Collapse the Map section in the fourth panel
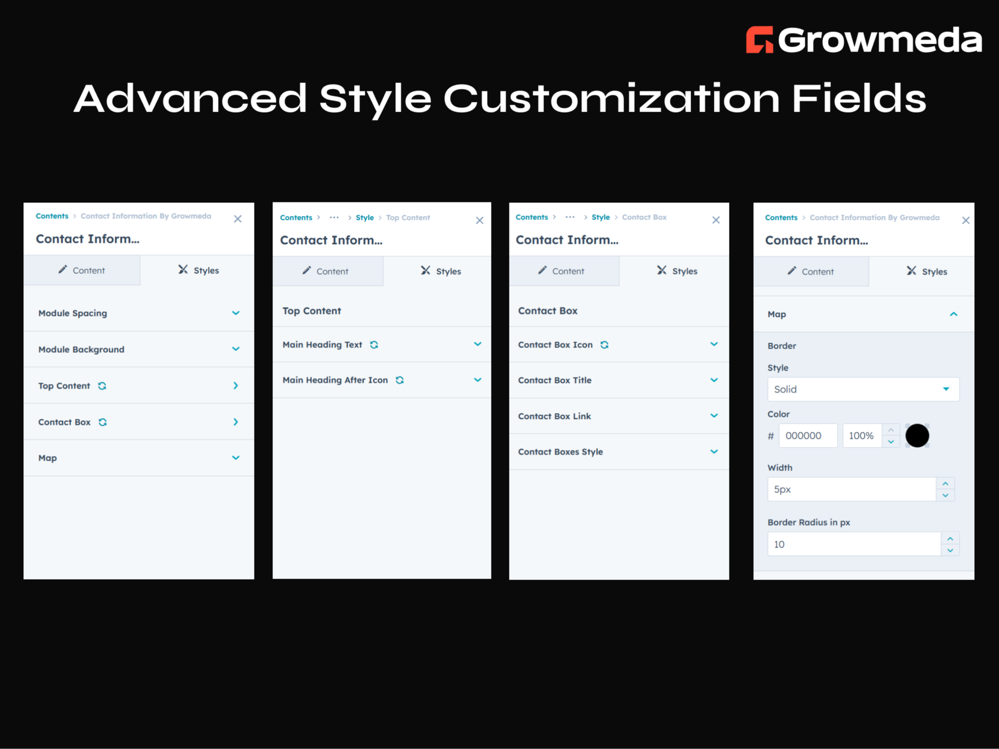Image resolution: width=999 pixels, height=749 pixels. pyautogui.click(x=953, y=314)
